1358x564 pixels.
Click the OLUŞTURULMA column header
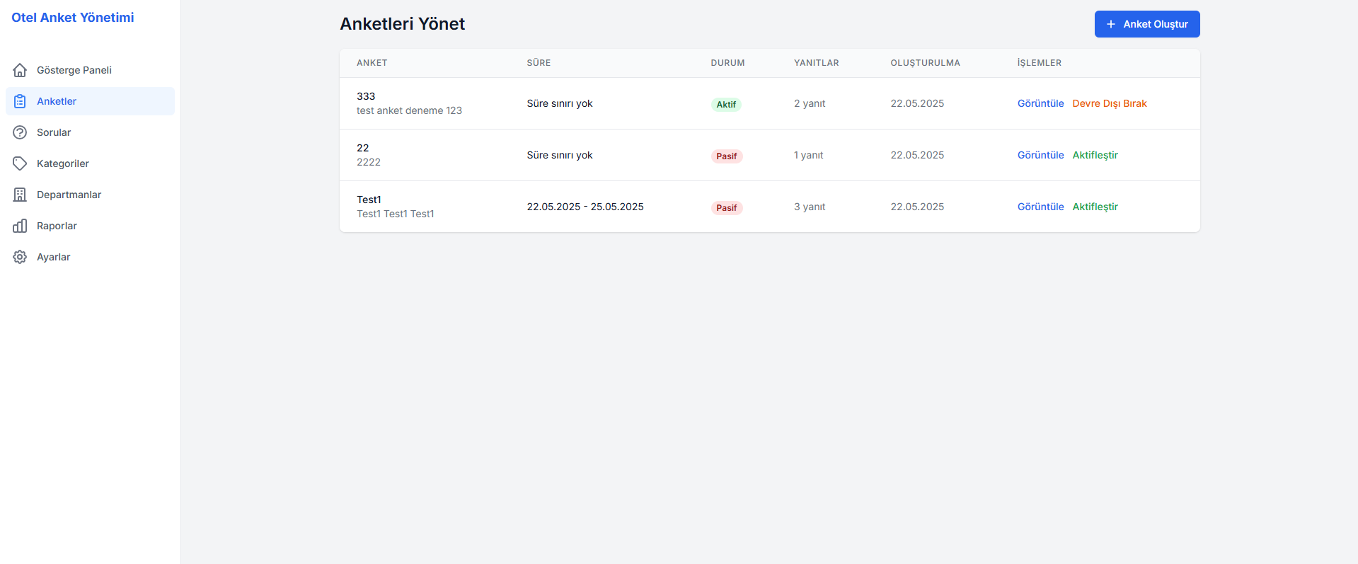[x=926, y=63]
